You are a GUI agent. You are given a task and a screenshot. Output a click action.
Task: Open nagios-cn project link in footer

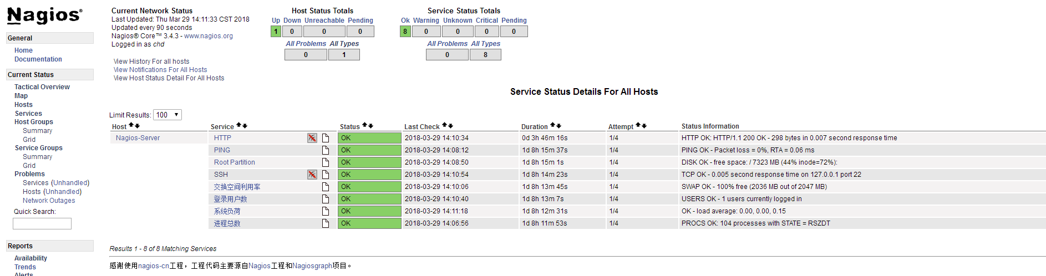(154, 266)
